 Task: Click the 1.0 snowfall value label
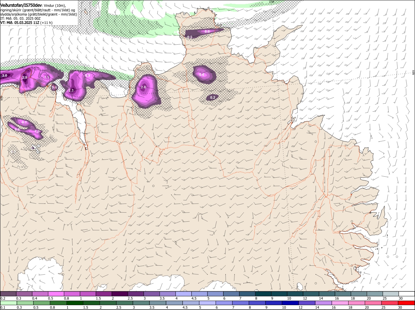click(37, 132)
